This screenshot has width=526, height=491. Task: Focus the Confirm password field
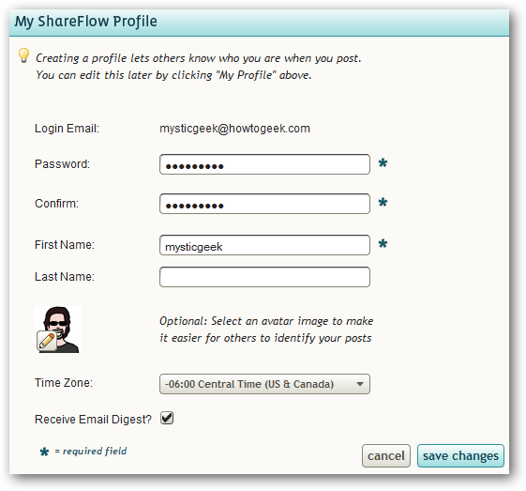pyautogui.click(x=264, y=204)
